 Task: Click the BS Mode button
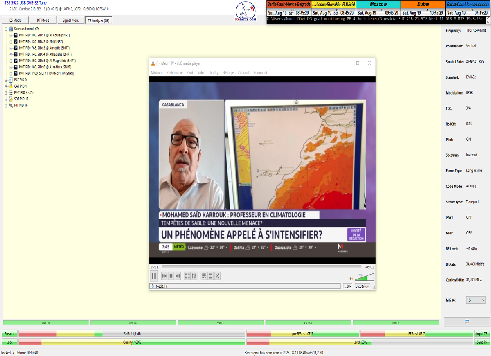(x=15, y=20)
